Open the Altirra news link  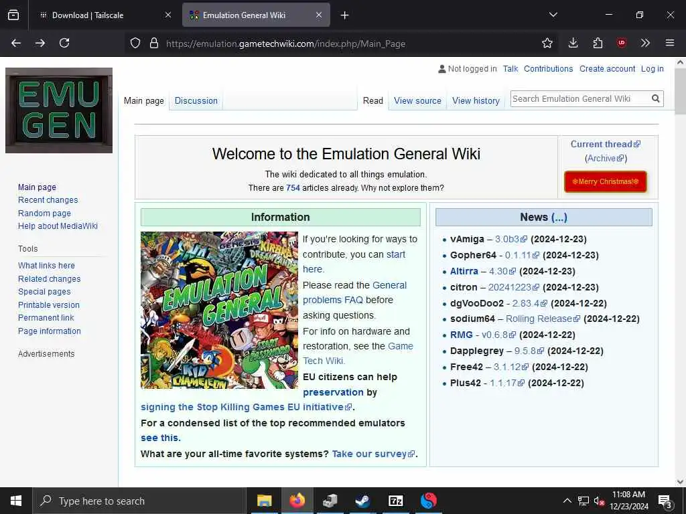click(x=464, y=272)
